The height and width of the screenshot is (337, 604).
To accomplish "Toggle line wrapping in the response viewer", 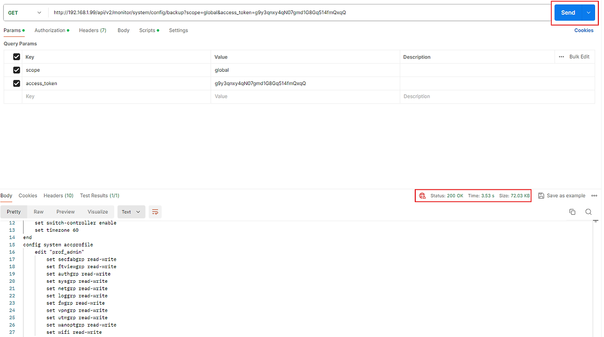I will (x=155, y=212).
